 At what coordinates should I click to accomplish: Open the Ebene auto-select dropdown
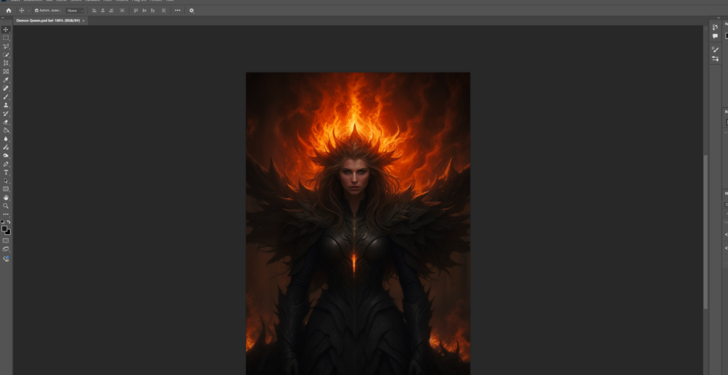coord(74,11)
